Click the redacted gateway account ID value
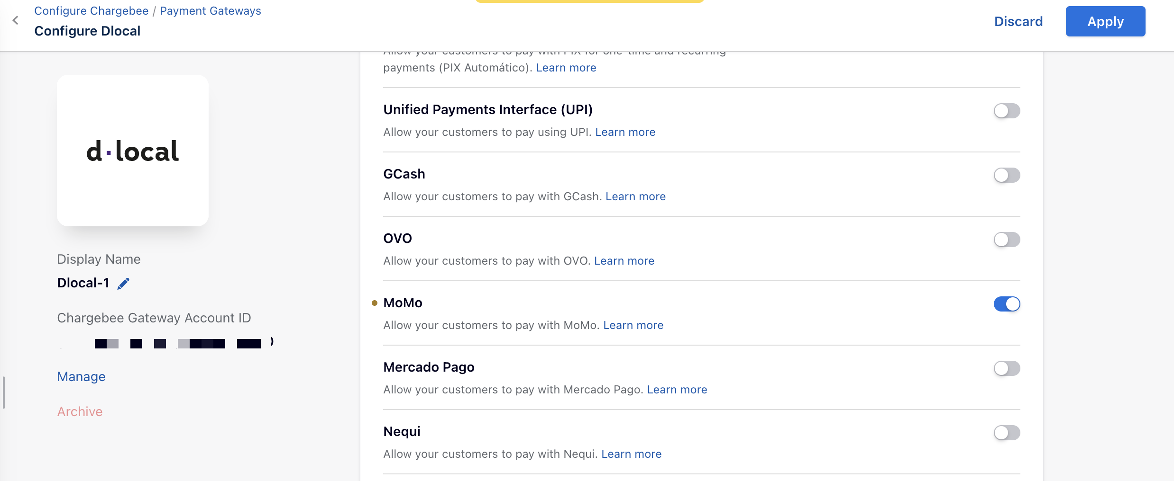 tap(166, 343)
